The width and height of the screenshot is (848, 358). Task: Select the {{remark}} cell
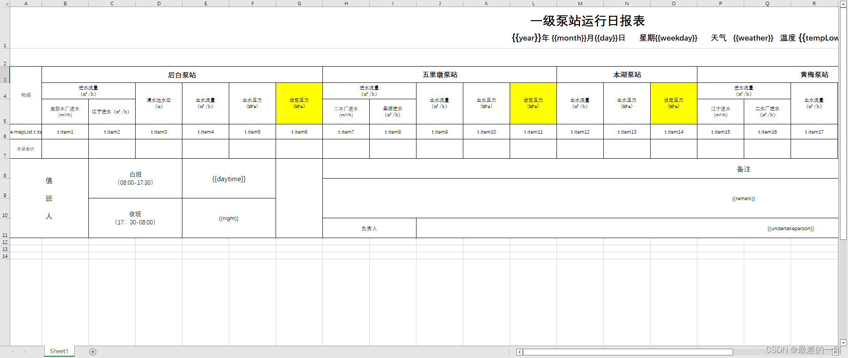click(580, 198)
